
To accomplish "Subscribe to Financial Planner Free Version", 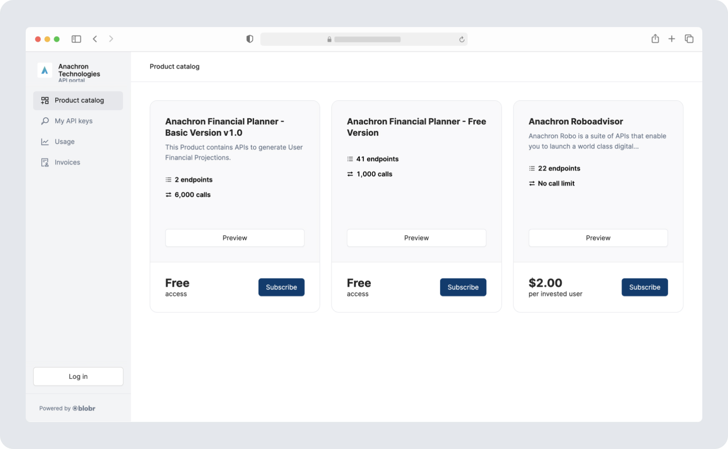I will pos(463,287).
